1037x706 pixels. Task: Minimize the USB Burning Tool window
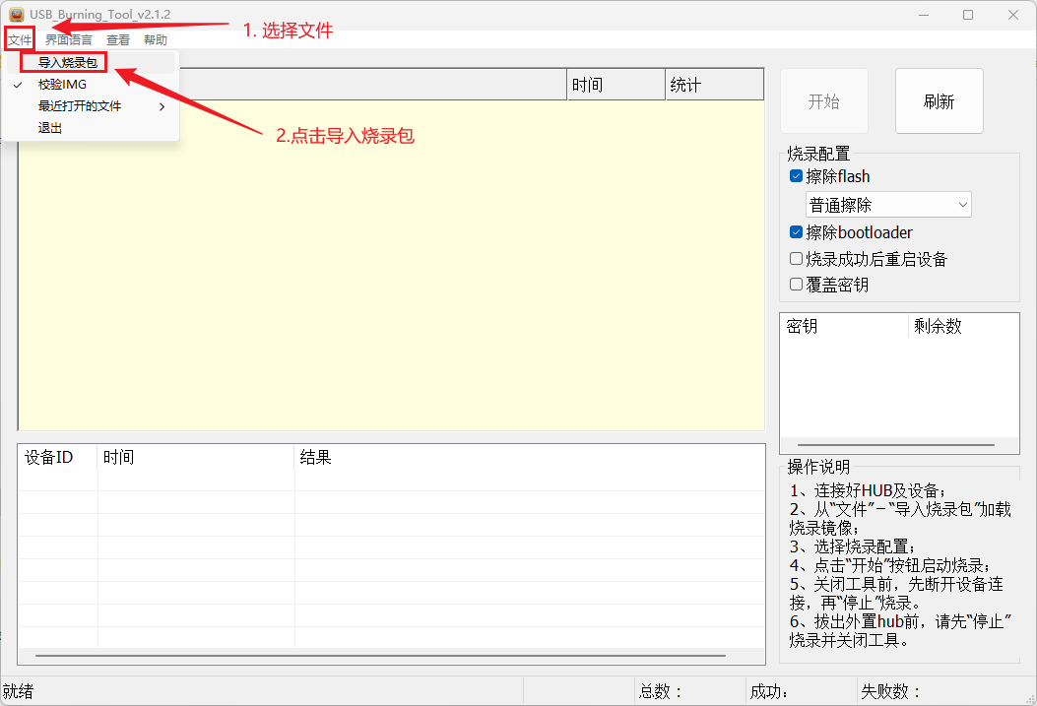coord(923,15)
